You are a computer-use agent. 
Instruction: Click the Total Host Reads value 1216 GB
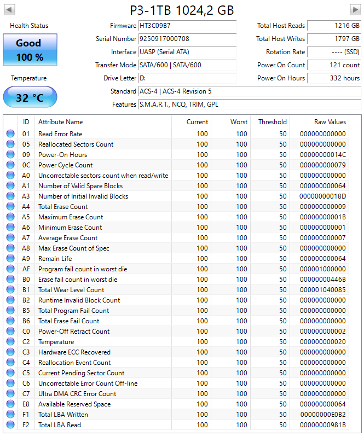coord(334,26)
